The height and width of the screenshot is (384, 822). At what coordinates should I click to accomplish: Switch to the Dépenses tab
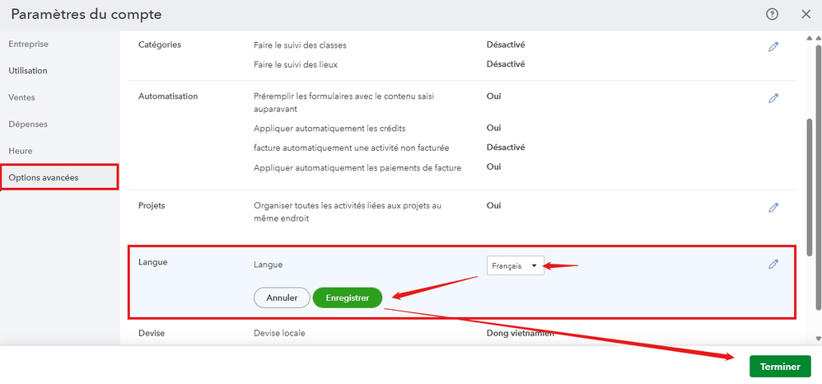(x=28, y=124)
